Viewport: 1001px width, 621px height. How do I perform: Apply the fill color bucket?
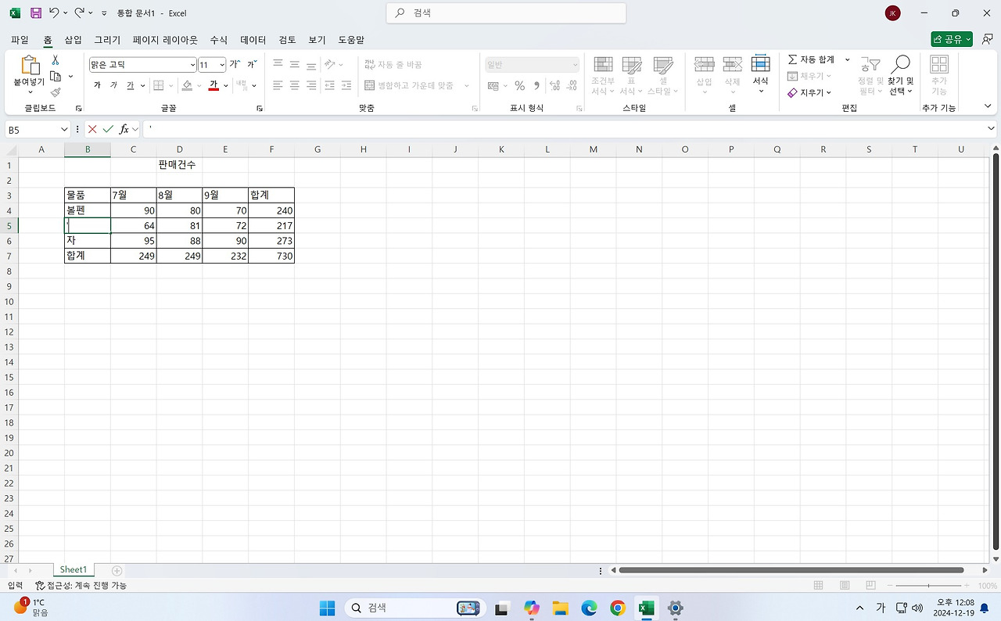(x=187, y=85)
